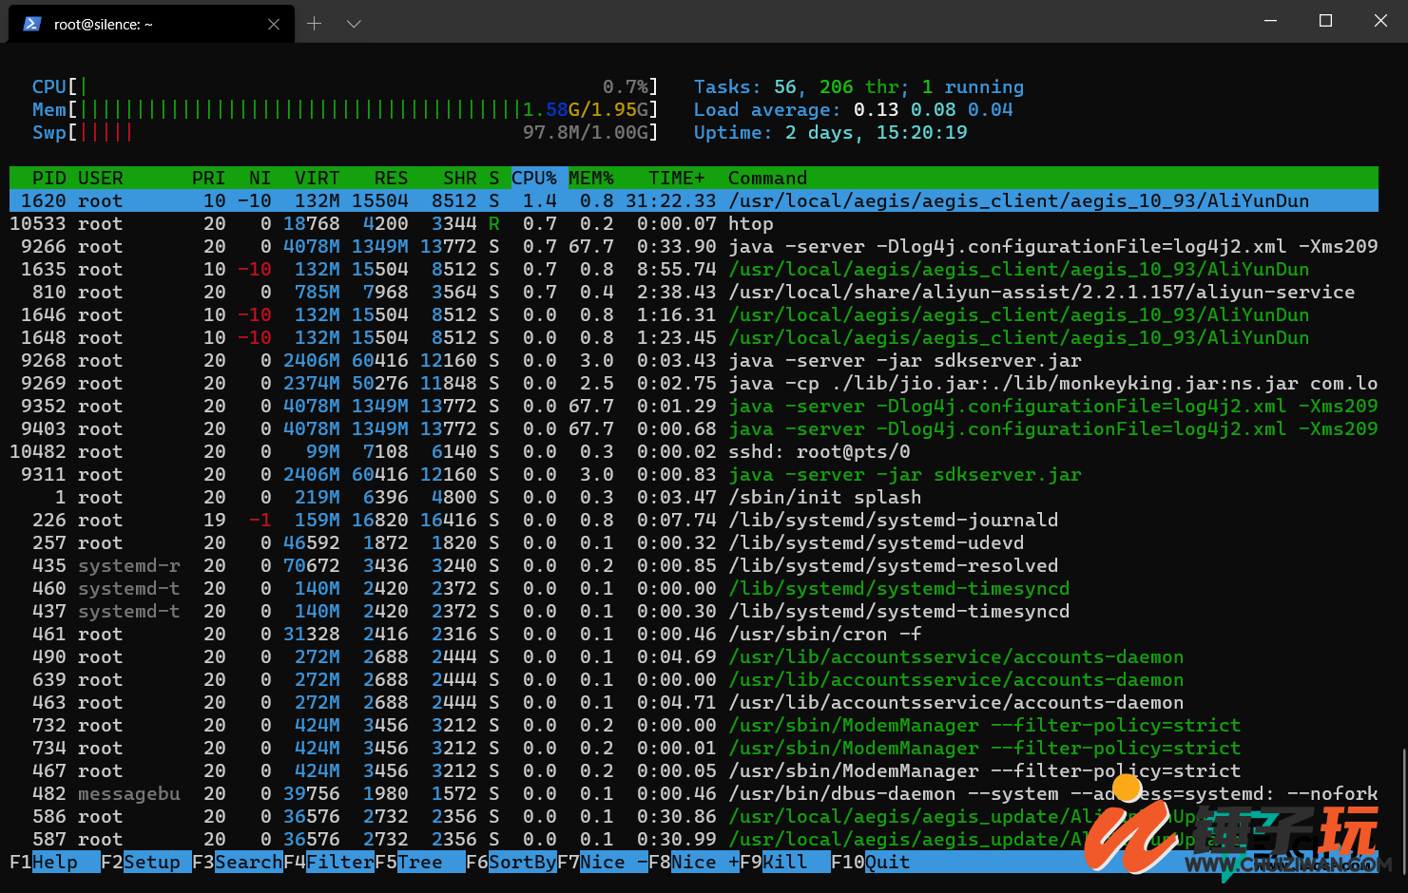Open the F6 SortBy menu
The image size is (1408, 893).
(511, 862)
